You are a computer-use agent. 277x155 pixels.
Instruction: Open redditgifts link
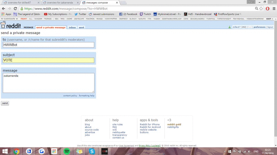[173, 127]
